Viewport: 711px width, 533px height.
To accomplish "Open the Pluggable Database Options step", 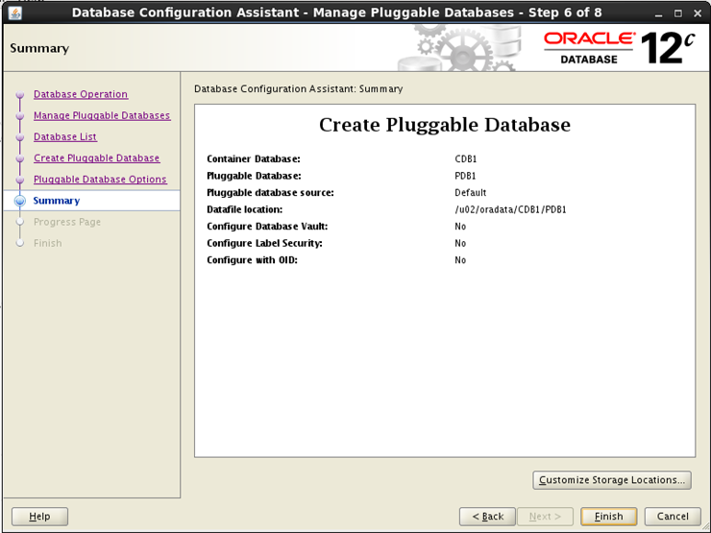I will [100, 180].
